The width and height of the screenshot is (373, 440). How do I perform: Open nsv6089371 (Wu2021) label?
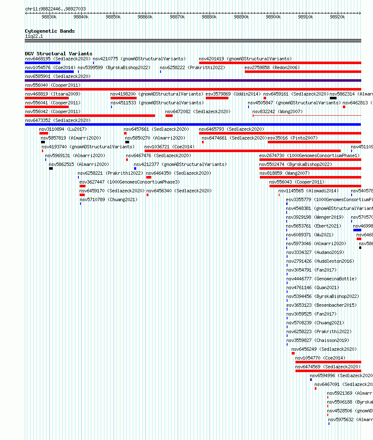310,235
